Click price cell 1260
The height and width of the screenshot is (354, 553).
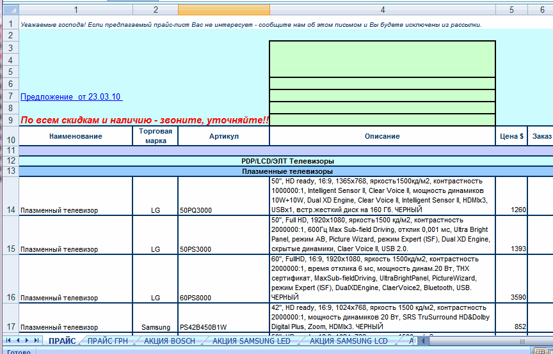[x=511, y=196]
